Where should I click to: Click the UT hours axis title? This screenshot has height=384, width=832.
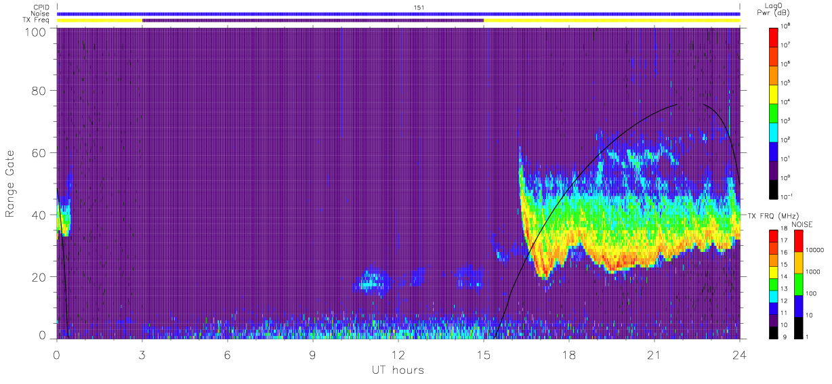point(397,370)
